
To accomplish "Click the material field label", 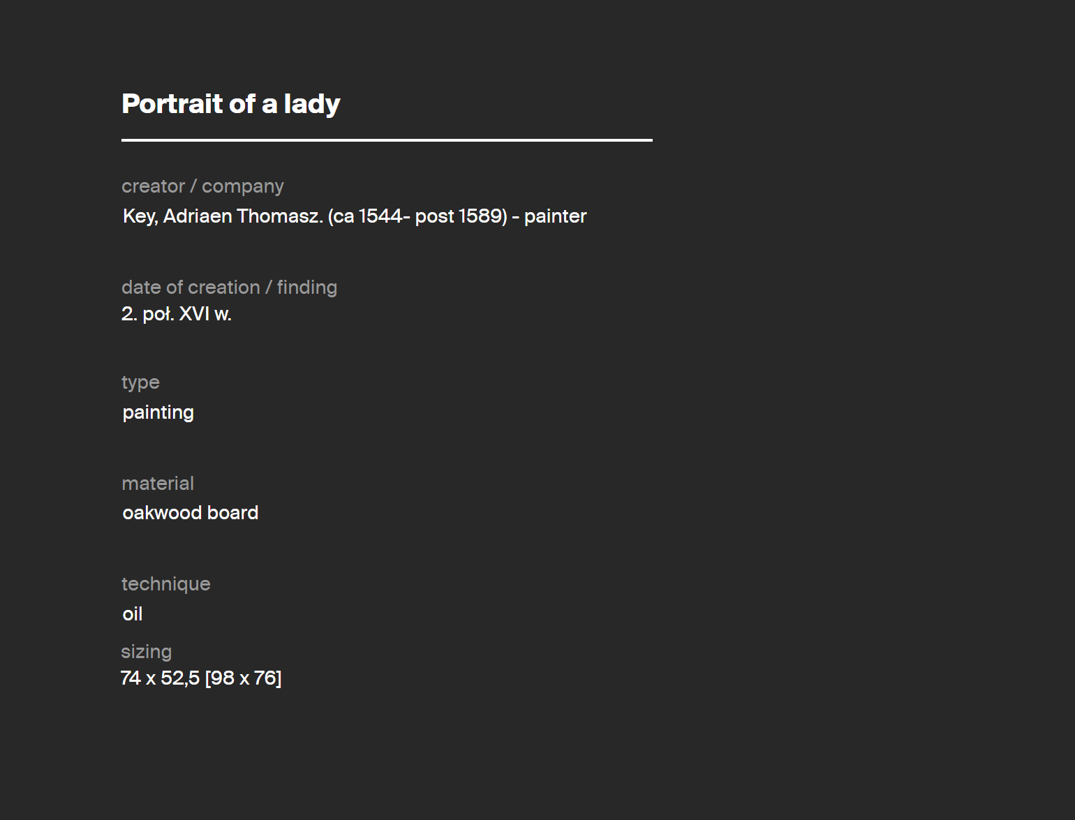I will 158,484.
